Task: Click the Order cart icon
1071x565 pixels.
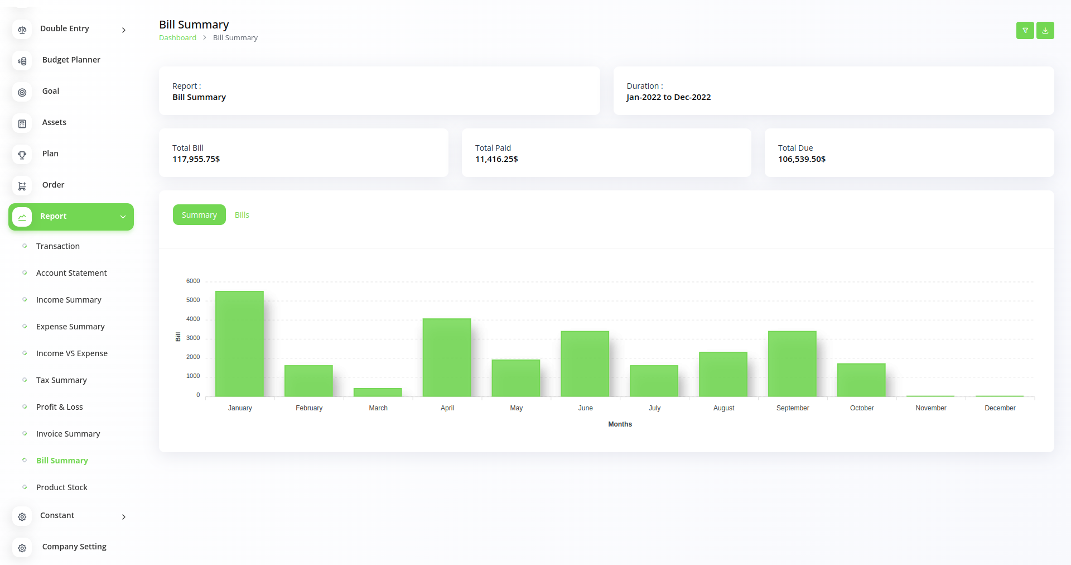Action: [x=22, y=186]
